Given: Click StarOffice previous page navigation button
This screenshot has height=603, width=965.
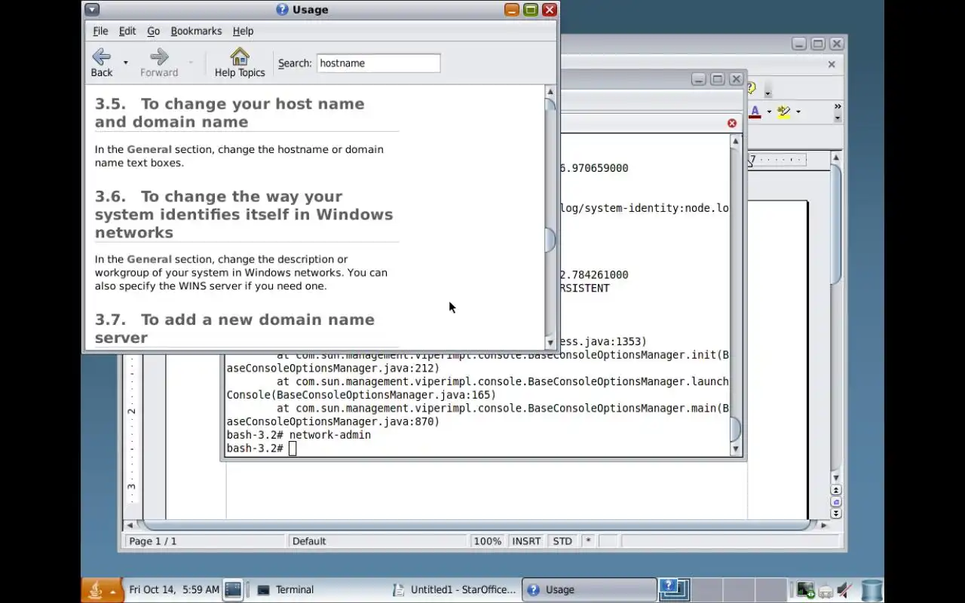Looking at the screenshot, I should point(836,490).
